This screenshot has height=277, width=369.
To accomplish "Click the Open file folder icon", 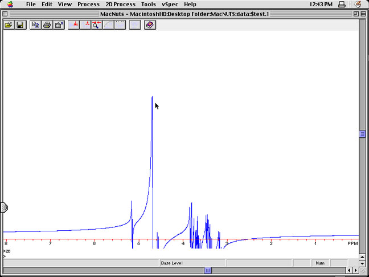I will (x=9, y=25).
